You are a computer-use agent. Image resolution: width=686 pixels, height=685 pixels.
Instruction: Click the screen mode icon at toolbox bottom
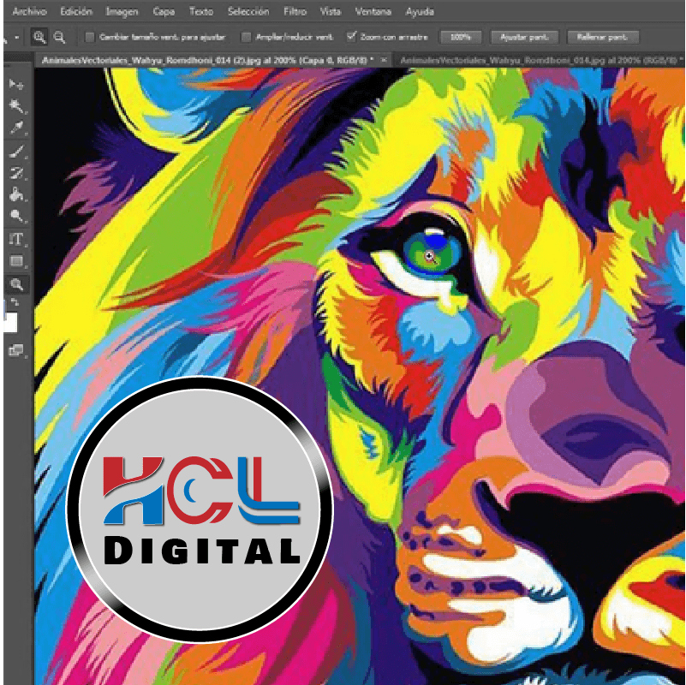tap(16, 350)
